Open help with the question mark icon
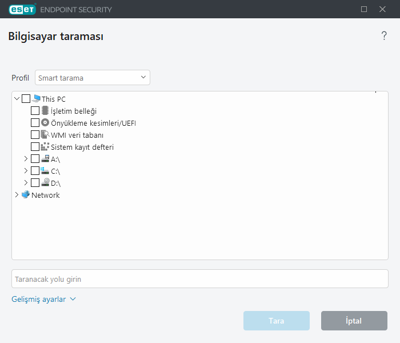This screenshot has width=400, height=343. (384, 37)
